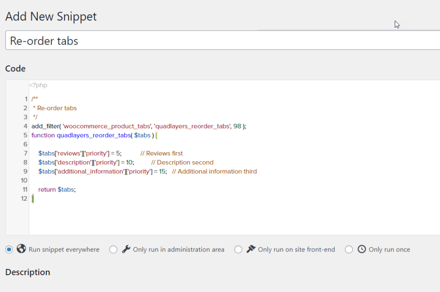Click the 'Only run in administration area' label
Image resolution: width=440 pixels, height=292 pixels.
(x=178, y=249)
